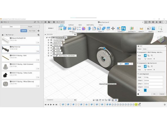
Task: Click the Upload button
Action: [x=24, y=31]
